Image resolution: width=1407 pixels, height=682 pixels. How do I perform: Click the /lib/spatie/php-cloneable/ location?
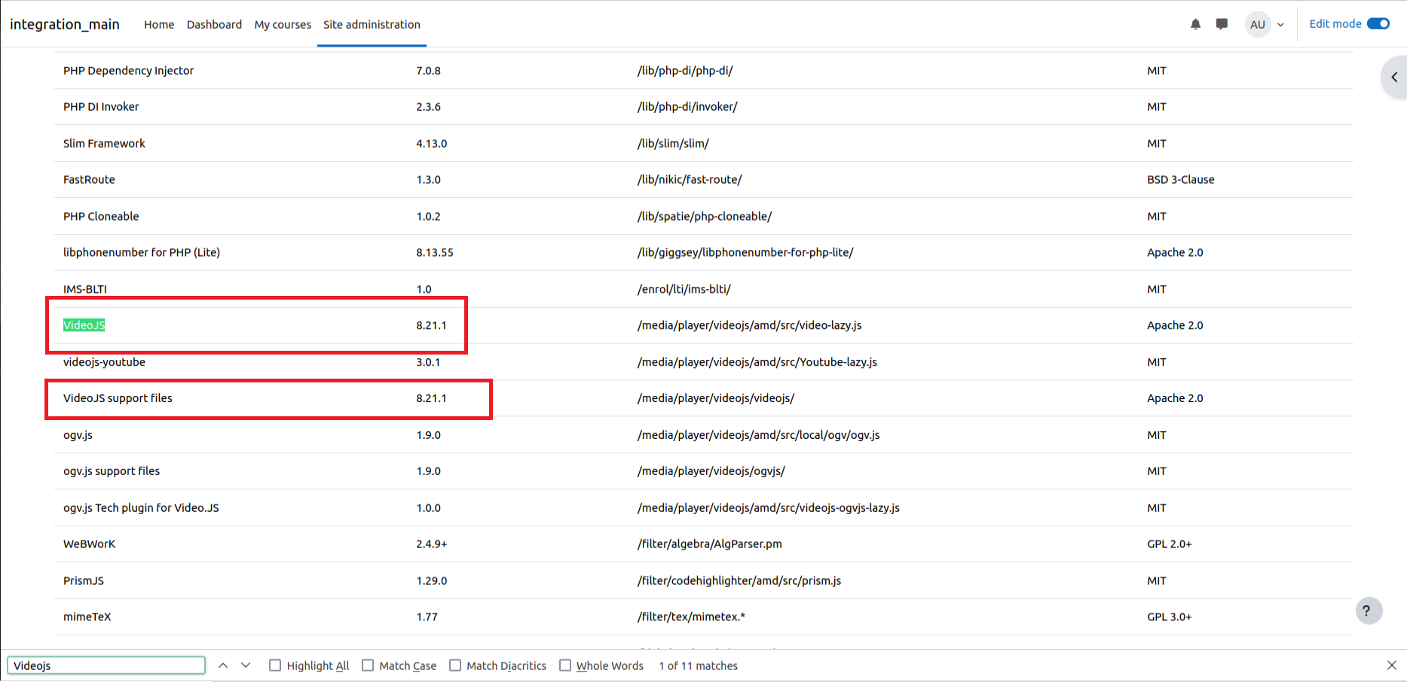(x=705, y=217)
